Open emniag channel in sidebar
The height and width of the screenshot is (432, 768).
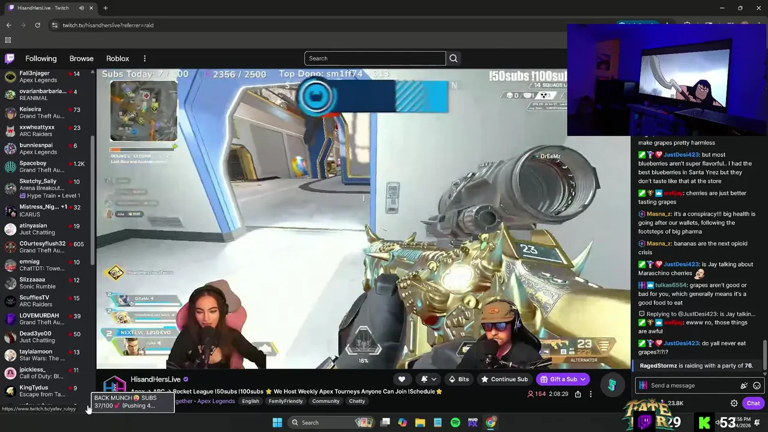tap(47, 265)
